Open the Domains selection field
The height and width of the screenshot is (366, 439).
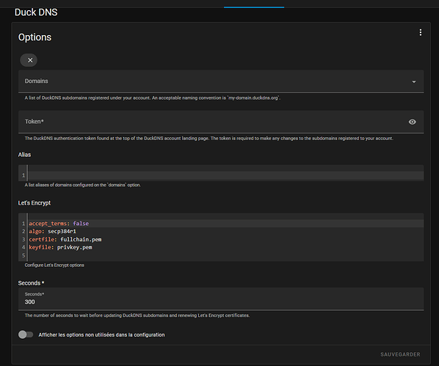221,81
